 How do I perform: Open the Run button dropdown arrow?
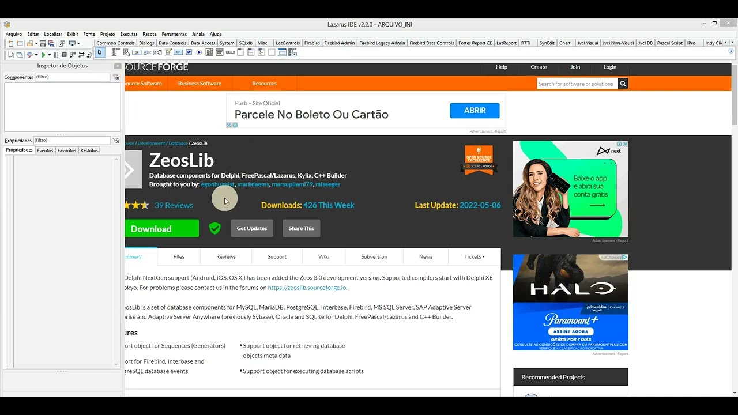[x=49, y=55]
